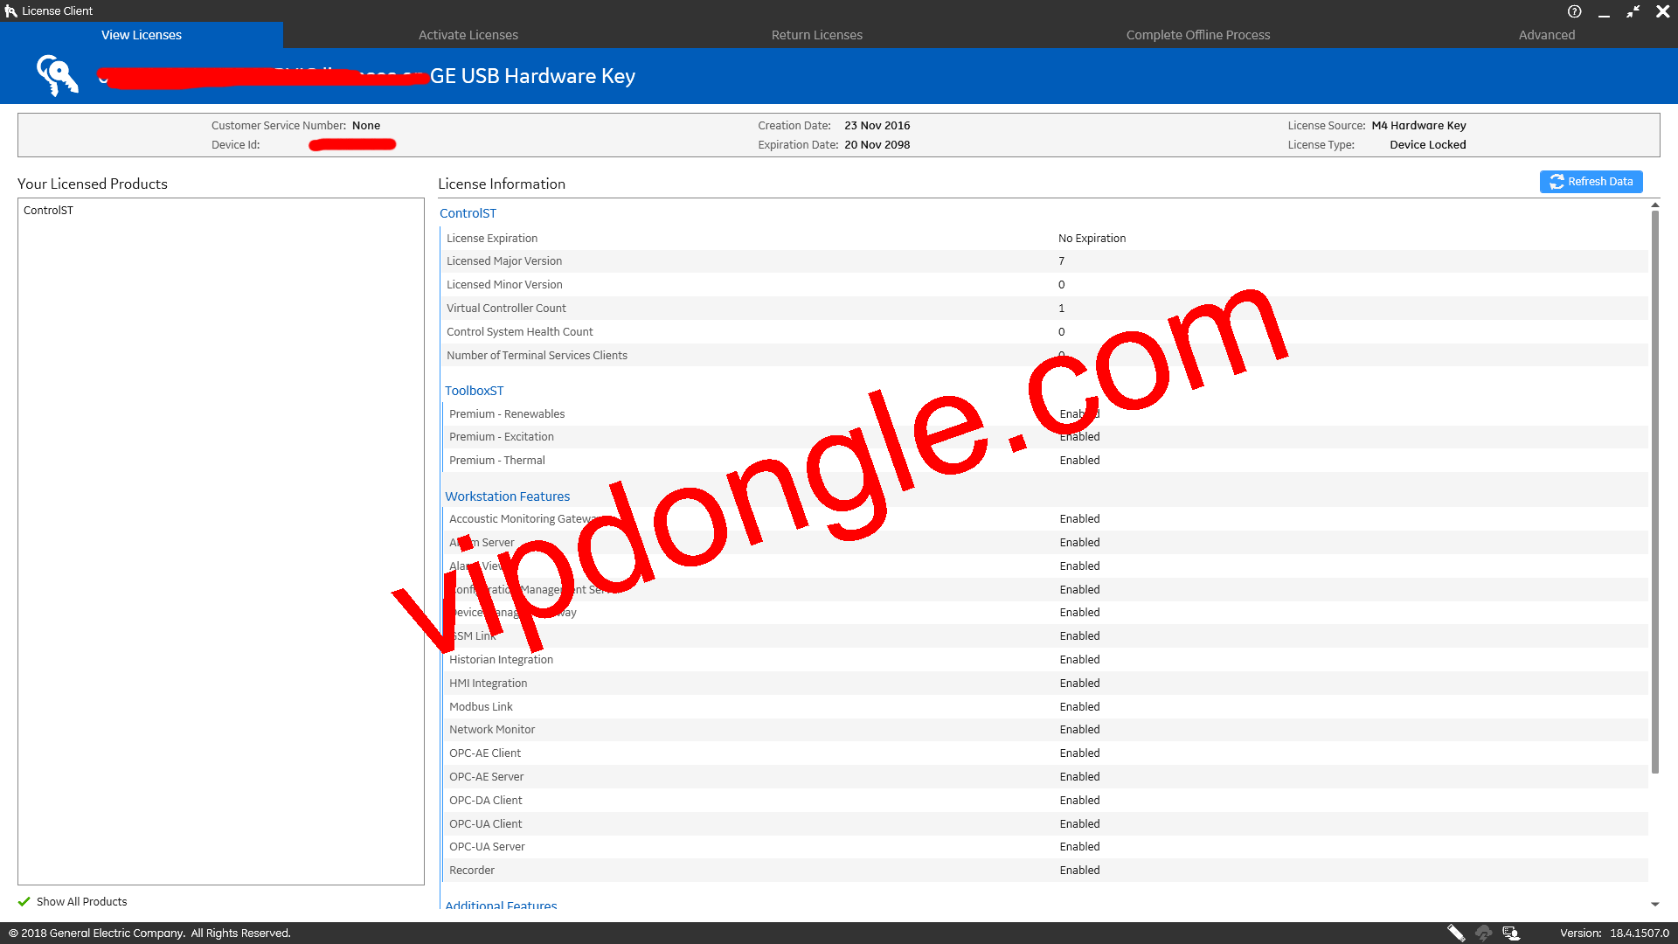Collapse the ControlST license section
Viewport: 1678px width, 944px height.
468,212
